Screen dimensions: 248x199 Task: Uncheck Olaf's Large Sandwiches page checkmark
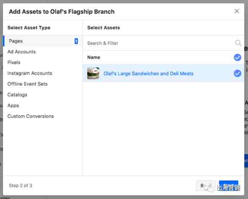tap(237, 73)
